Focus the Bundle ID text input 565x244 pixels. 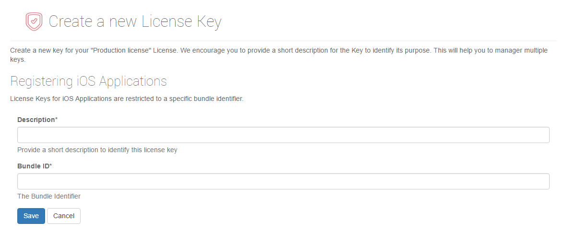click(x=283, y=181)
